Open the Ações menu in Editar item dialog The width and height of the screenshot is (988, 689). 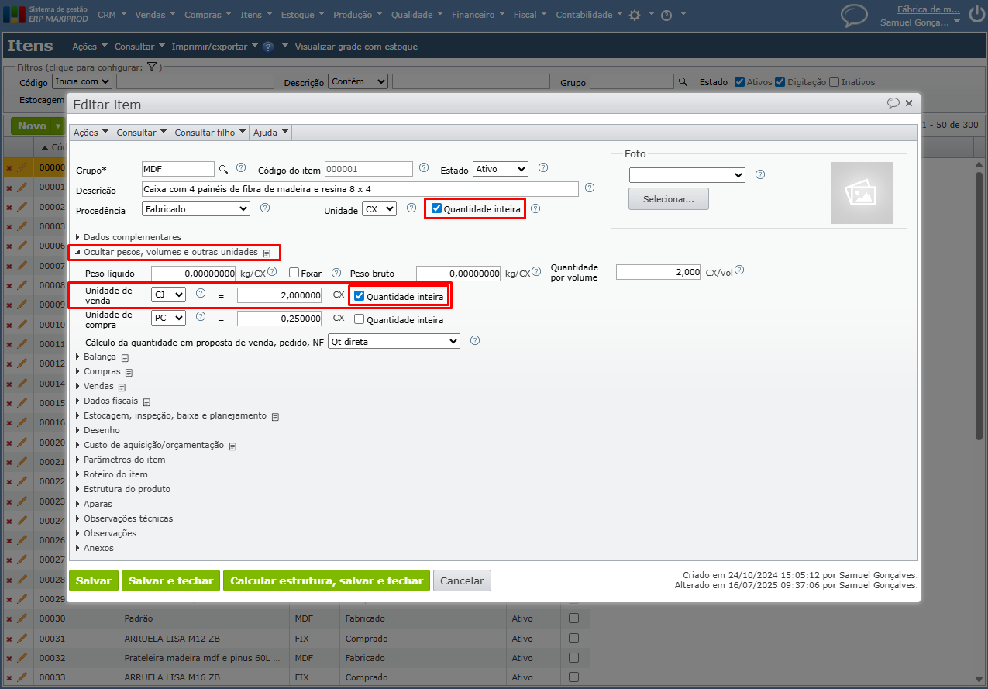click(x=91, y=133)
